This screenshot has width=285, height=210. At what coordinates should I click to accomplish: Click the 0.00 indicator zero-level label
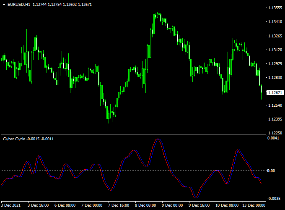(271, 171)
